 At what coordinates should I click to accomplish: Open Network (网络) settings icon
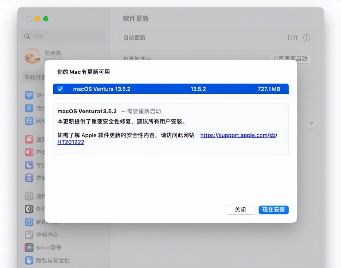tap(29, 121)
